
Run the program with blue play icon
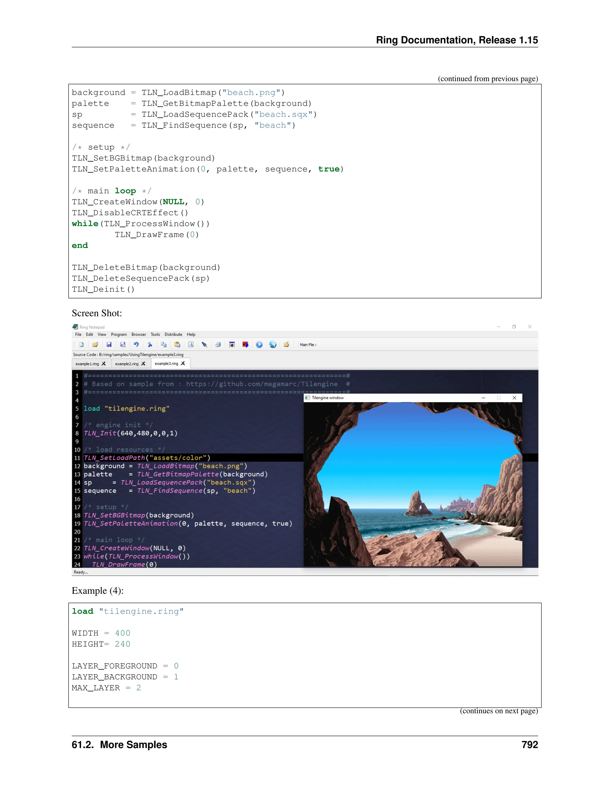tap(259, 345)
